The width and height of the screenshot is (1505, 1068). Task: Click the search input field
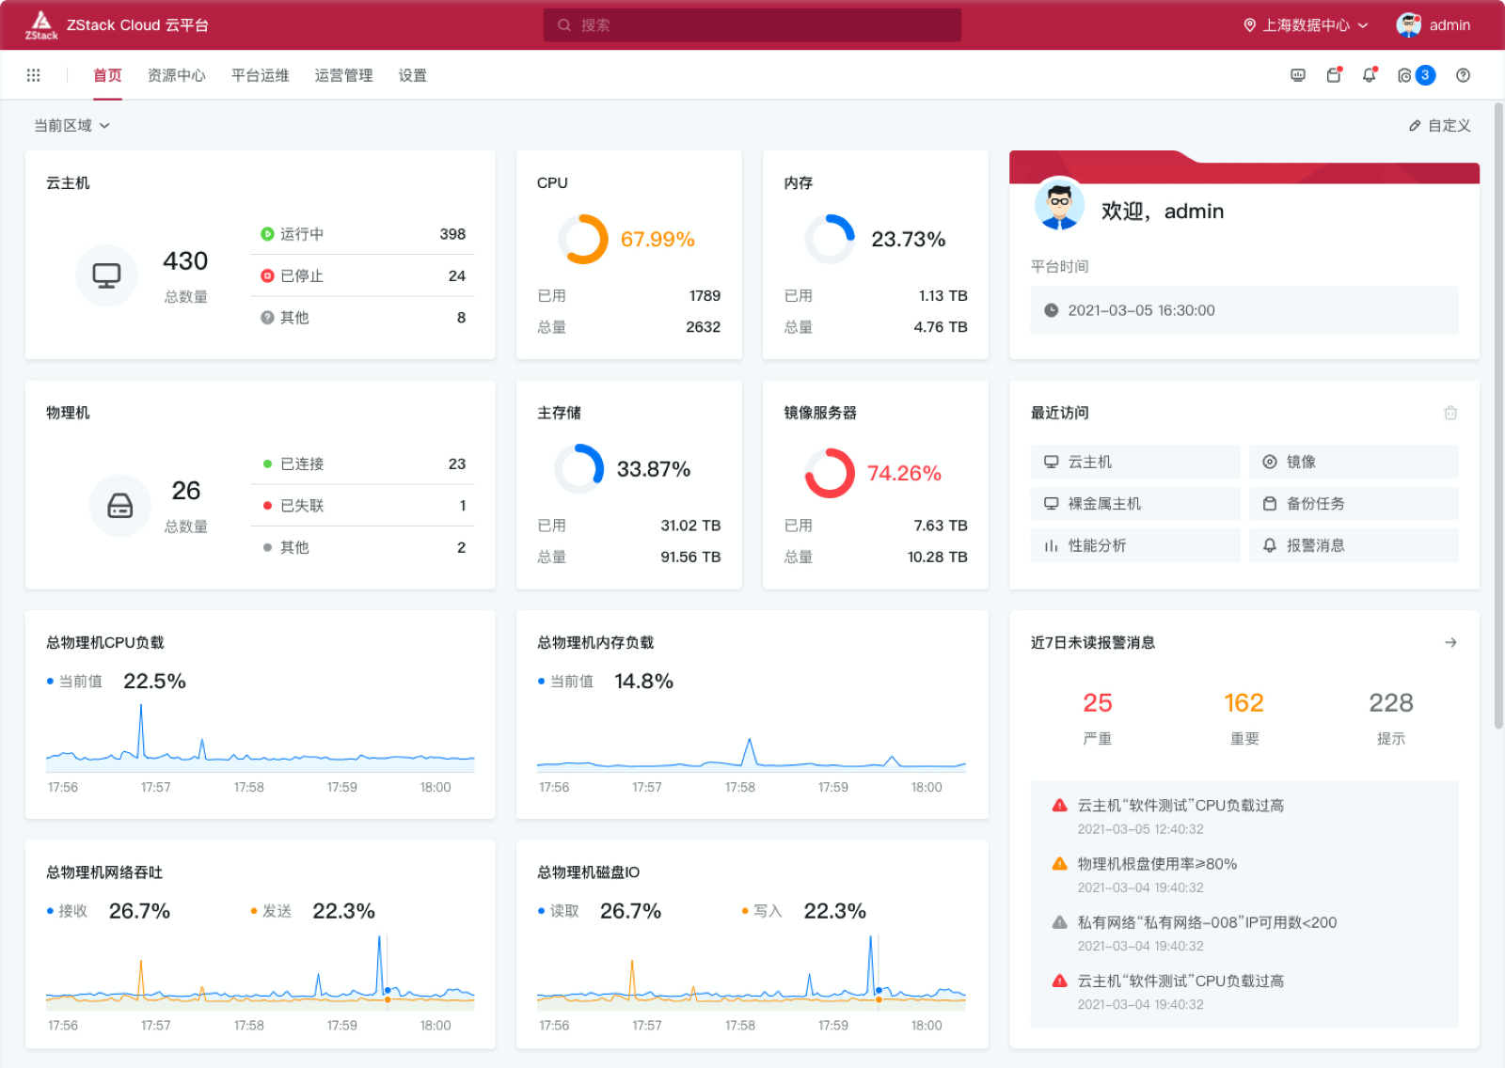tap(752, 25)
